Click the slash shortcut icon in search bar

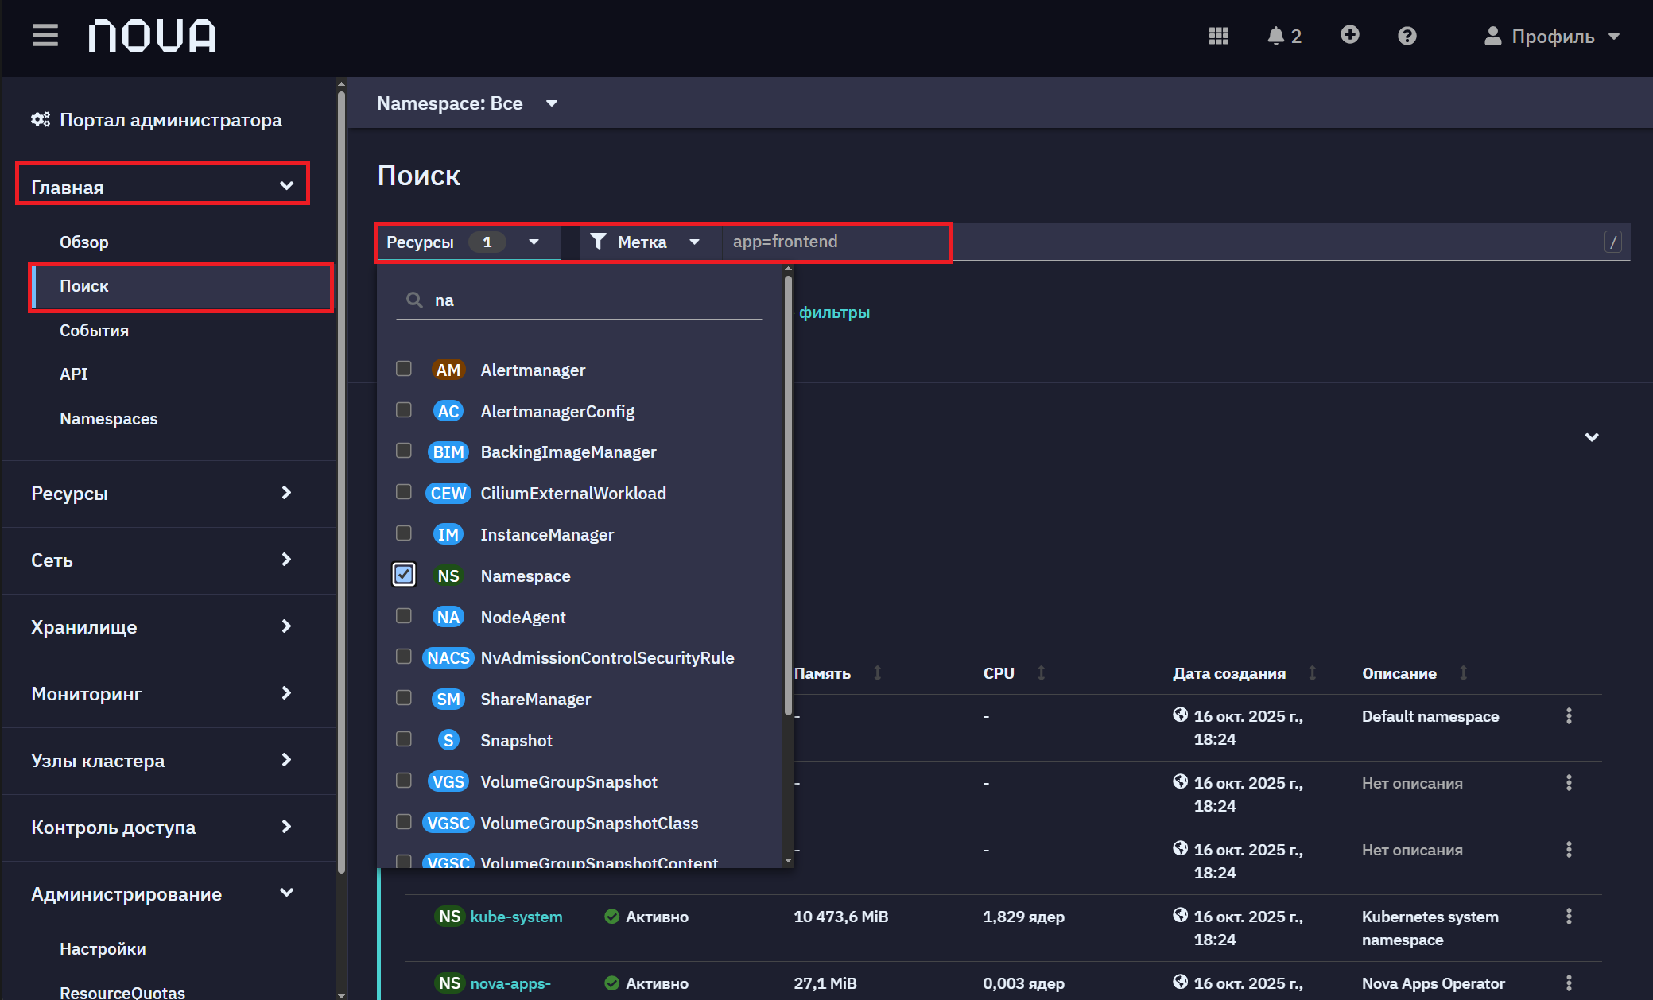[x=1612, y=242]
